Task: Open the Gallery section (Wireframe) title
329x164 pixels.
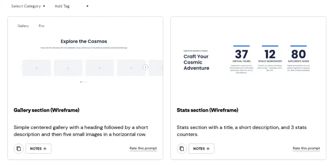Action: click(x=47, y=110)
